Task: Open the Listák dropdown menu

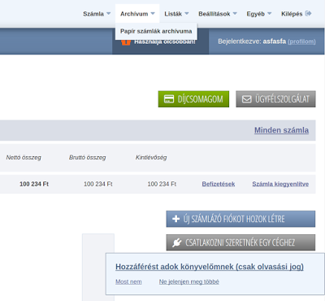Action: 176,14
